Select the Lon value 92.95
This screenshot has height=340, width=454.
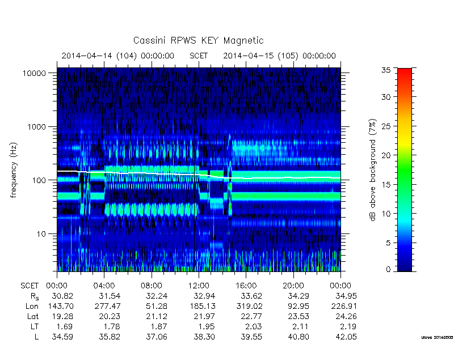(x=299, y=306)
